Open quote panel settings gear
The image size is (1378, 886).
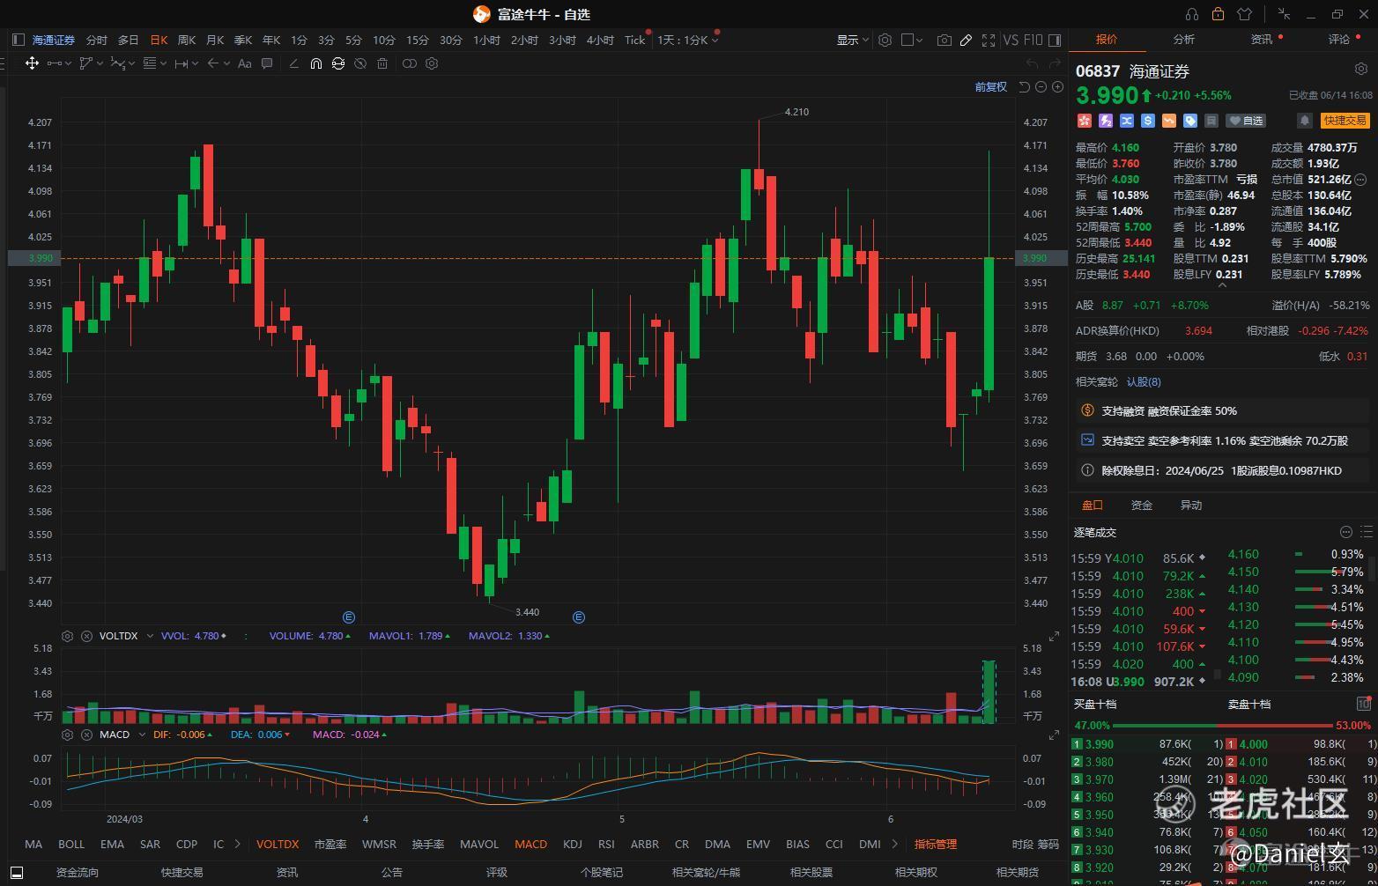point(1361,69)
